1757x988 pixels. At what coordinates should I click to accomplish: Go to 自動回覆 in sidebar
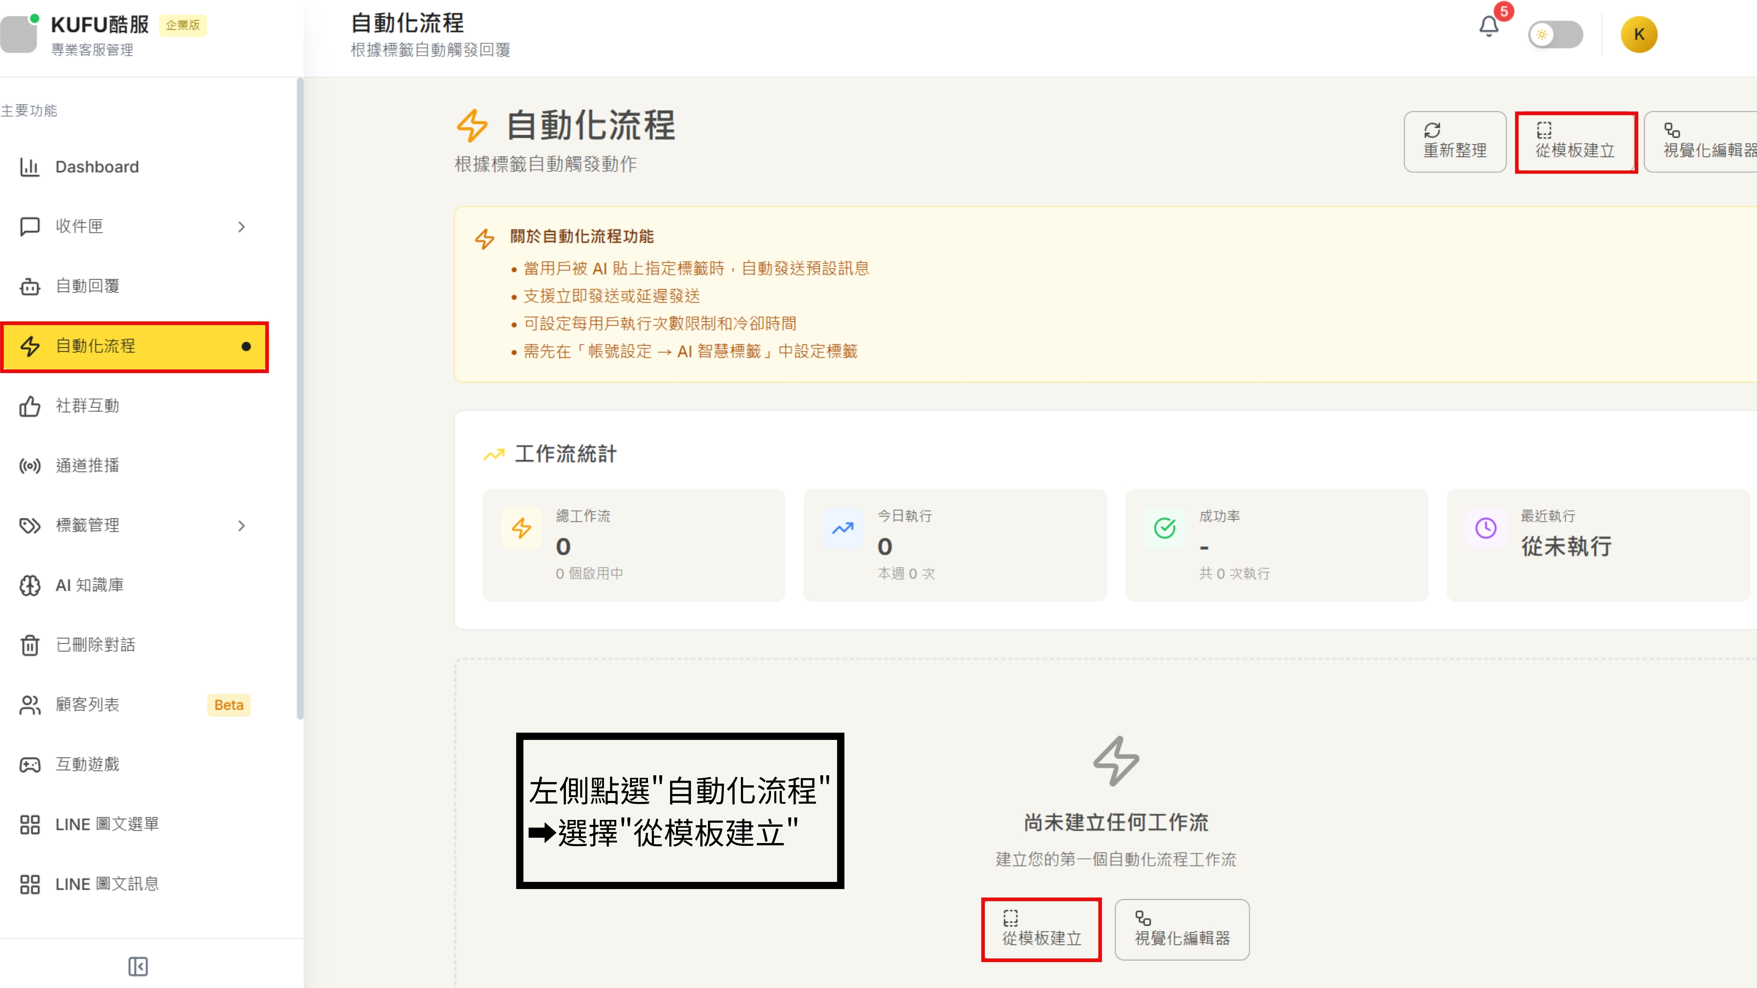[x=87, y=286]
